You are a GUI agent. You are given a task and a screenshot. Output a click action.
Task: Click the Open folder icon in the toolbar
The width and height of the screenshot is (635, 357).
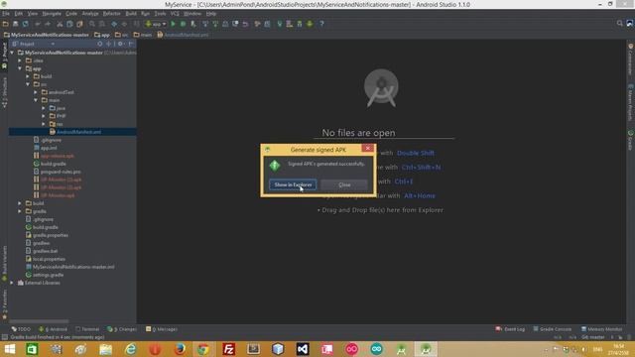click(6, 24)
